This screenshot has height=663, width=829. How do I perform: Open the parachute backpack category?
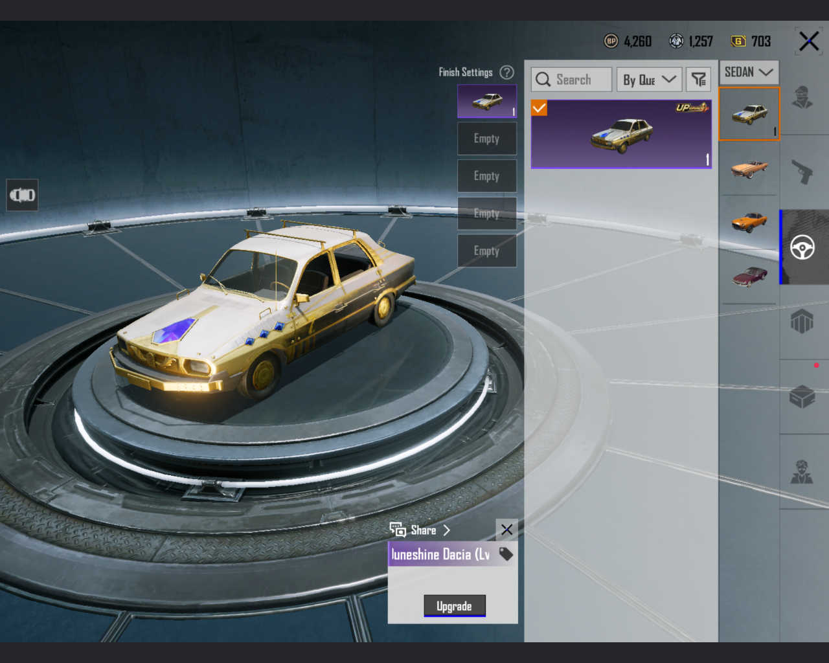[802, 320]
